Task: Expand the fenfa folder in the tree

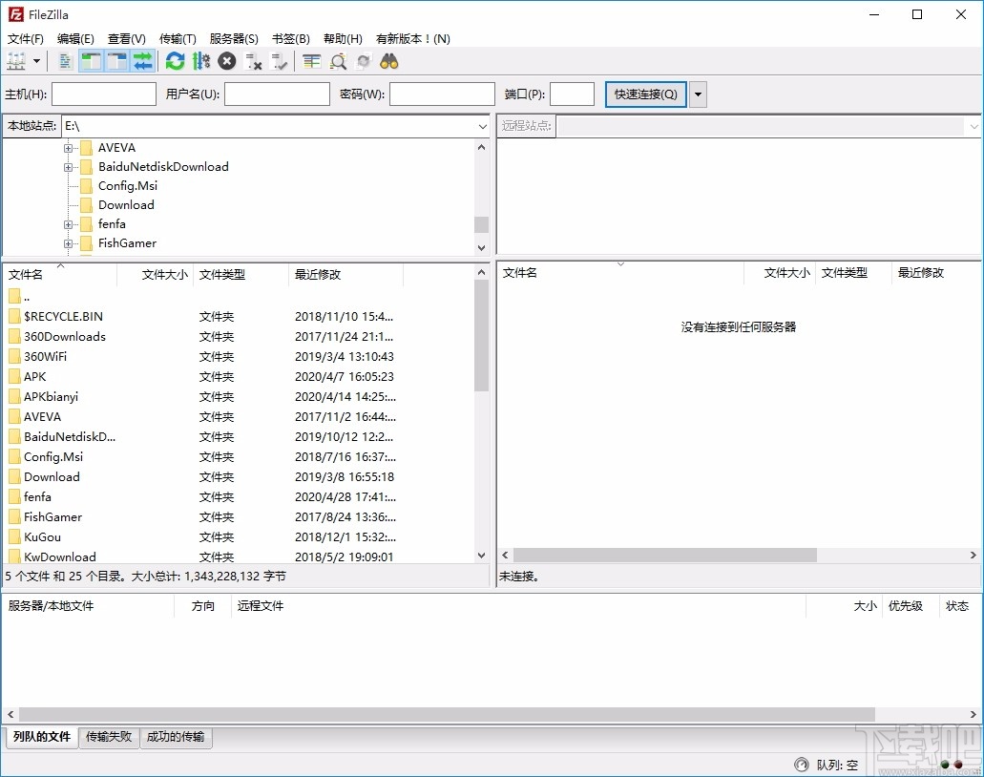Action: coord(67,224)
